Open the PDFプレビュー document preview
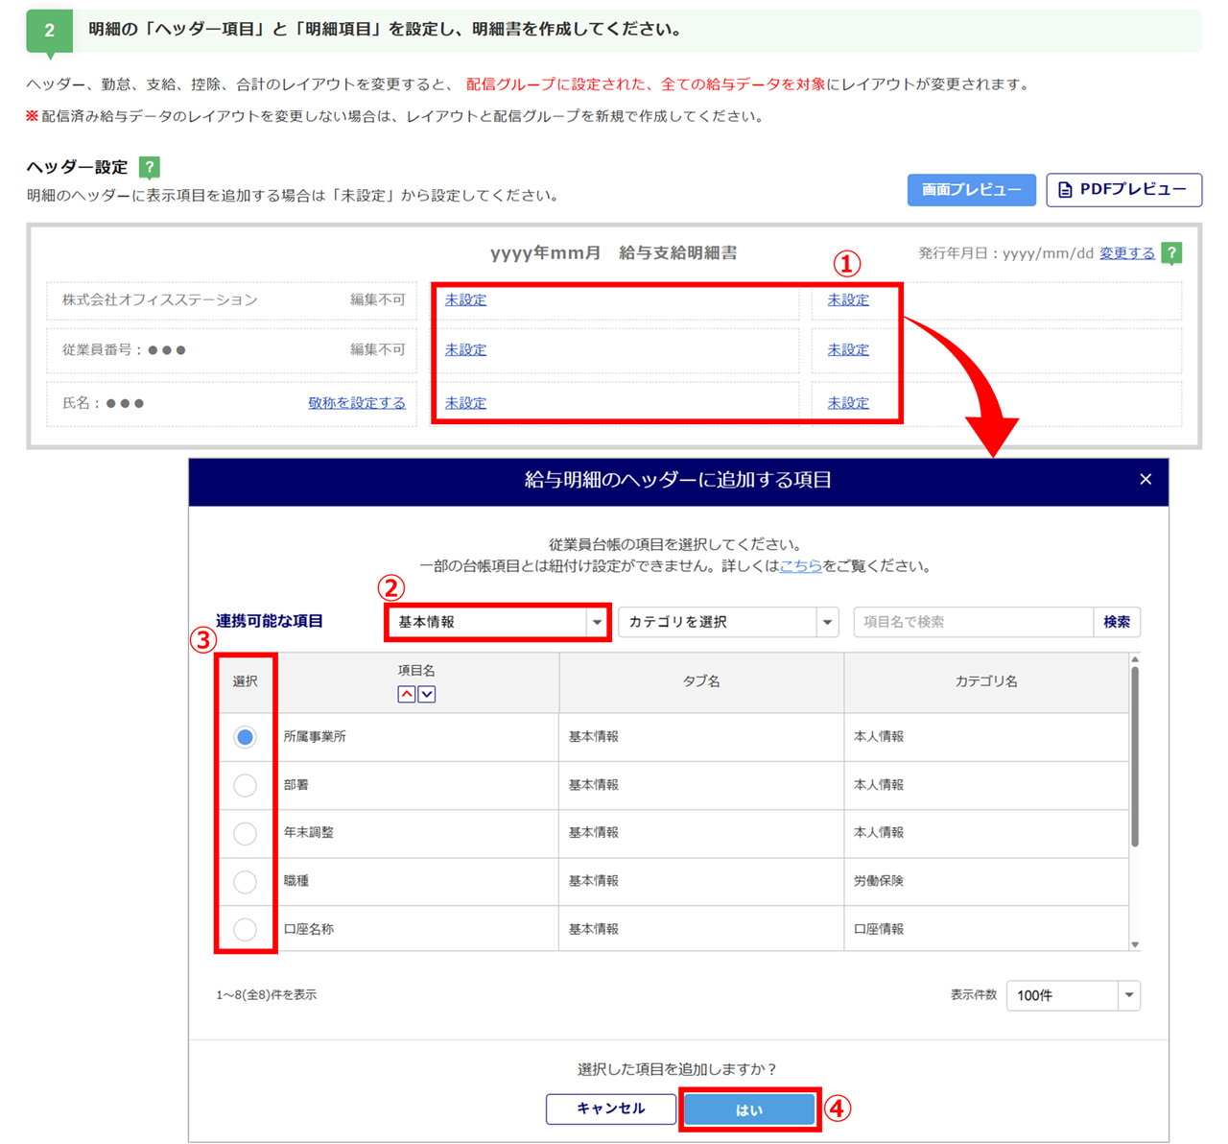1228x1144 pixels. pyautogui.click(x=1123, y=190)
